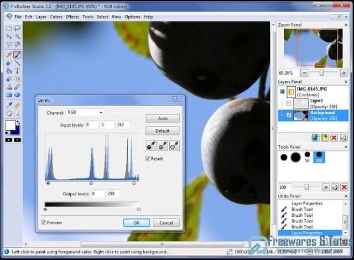Pick the white point eyedropper in Levels

(175, 145)
